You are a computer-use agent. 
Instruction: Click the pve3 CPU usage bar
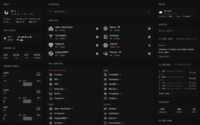(x=12, y=101)
